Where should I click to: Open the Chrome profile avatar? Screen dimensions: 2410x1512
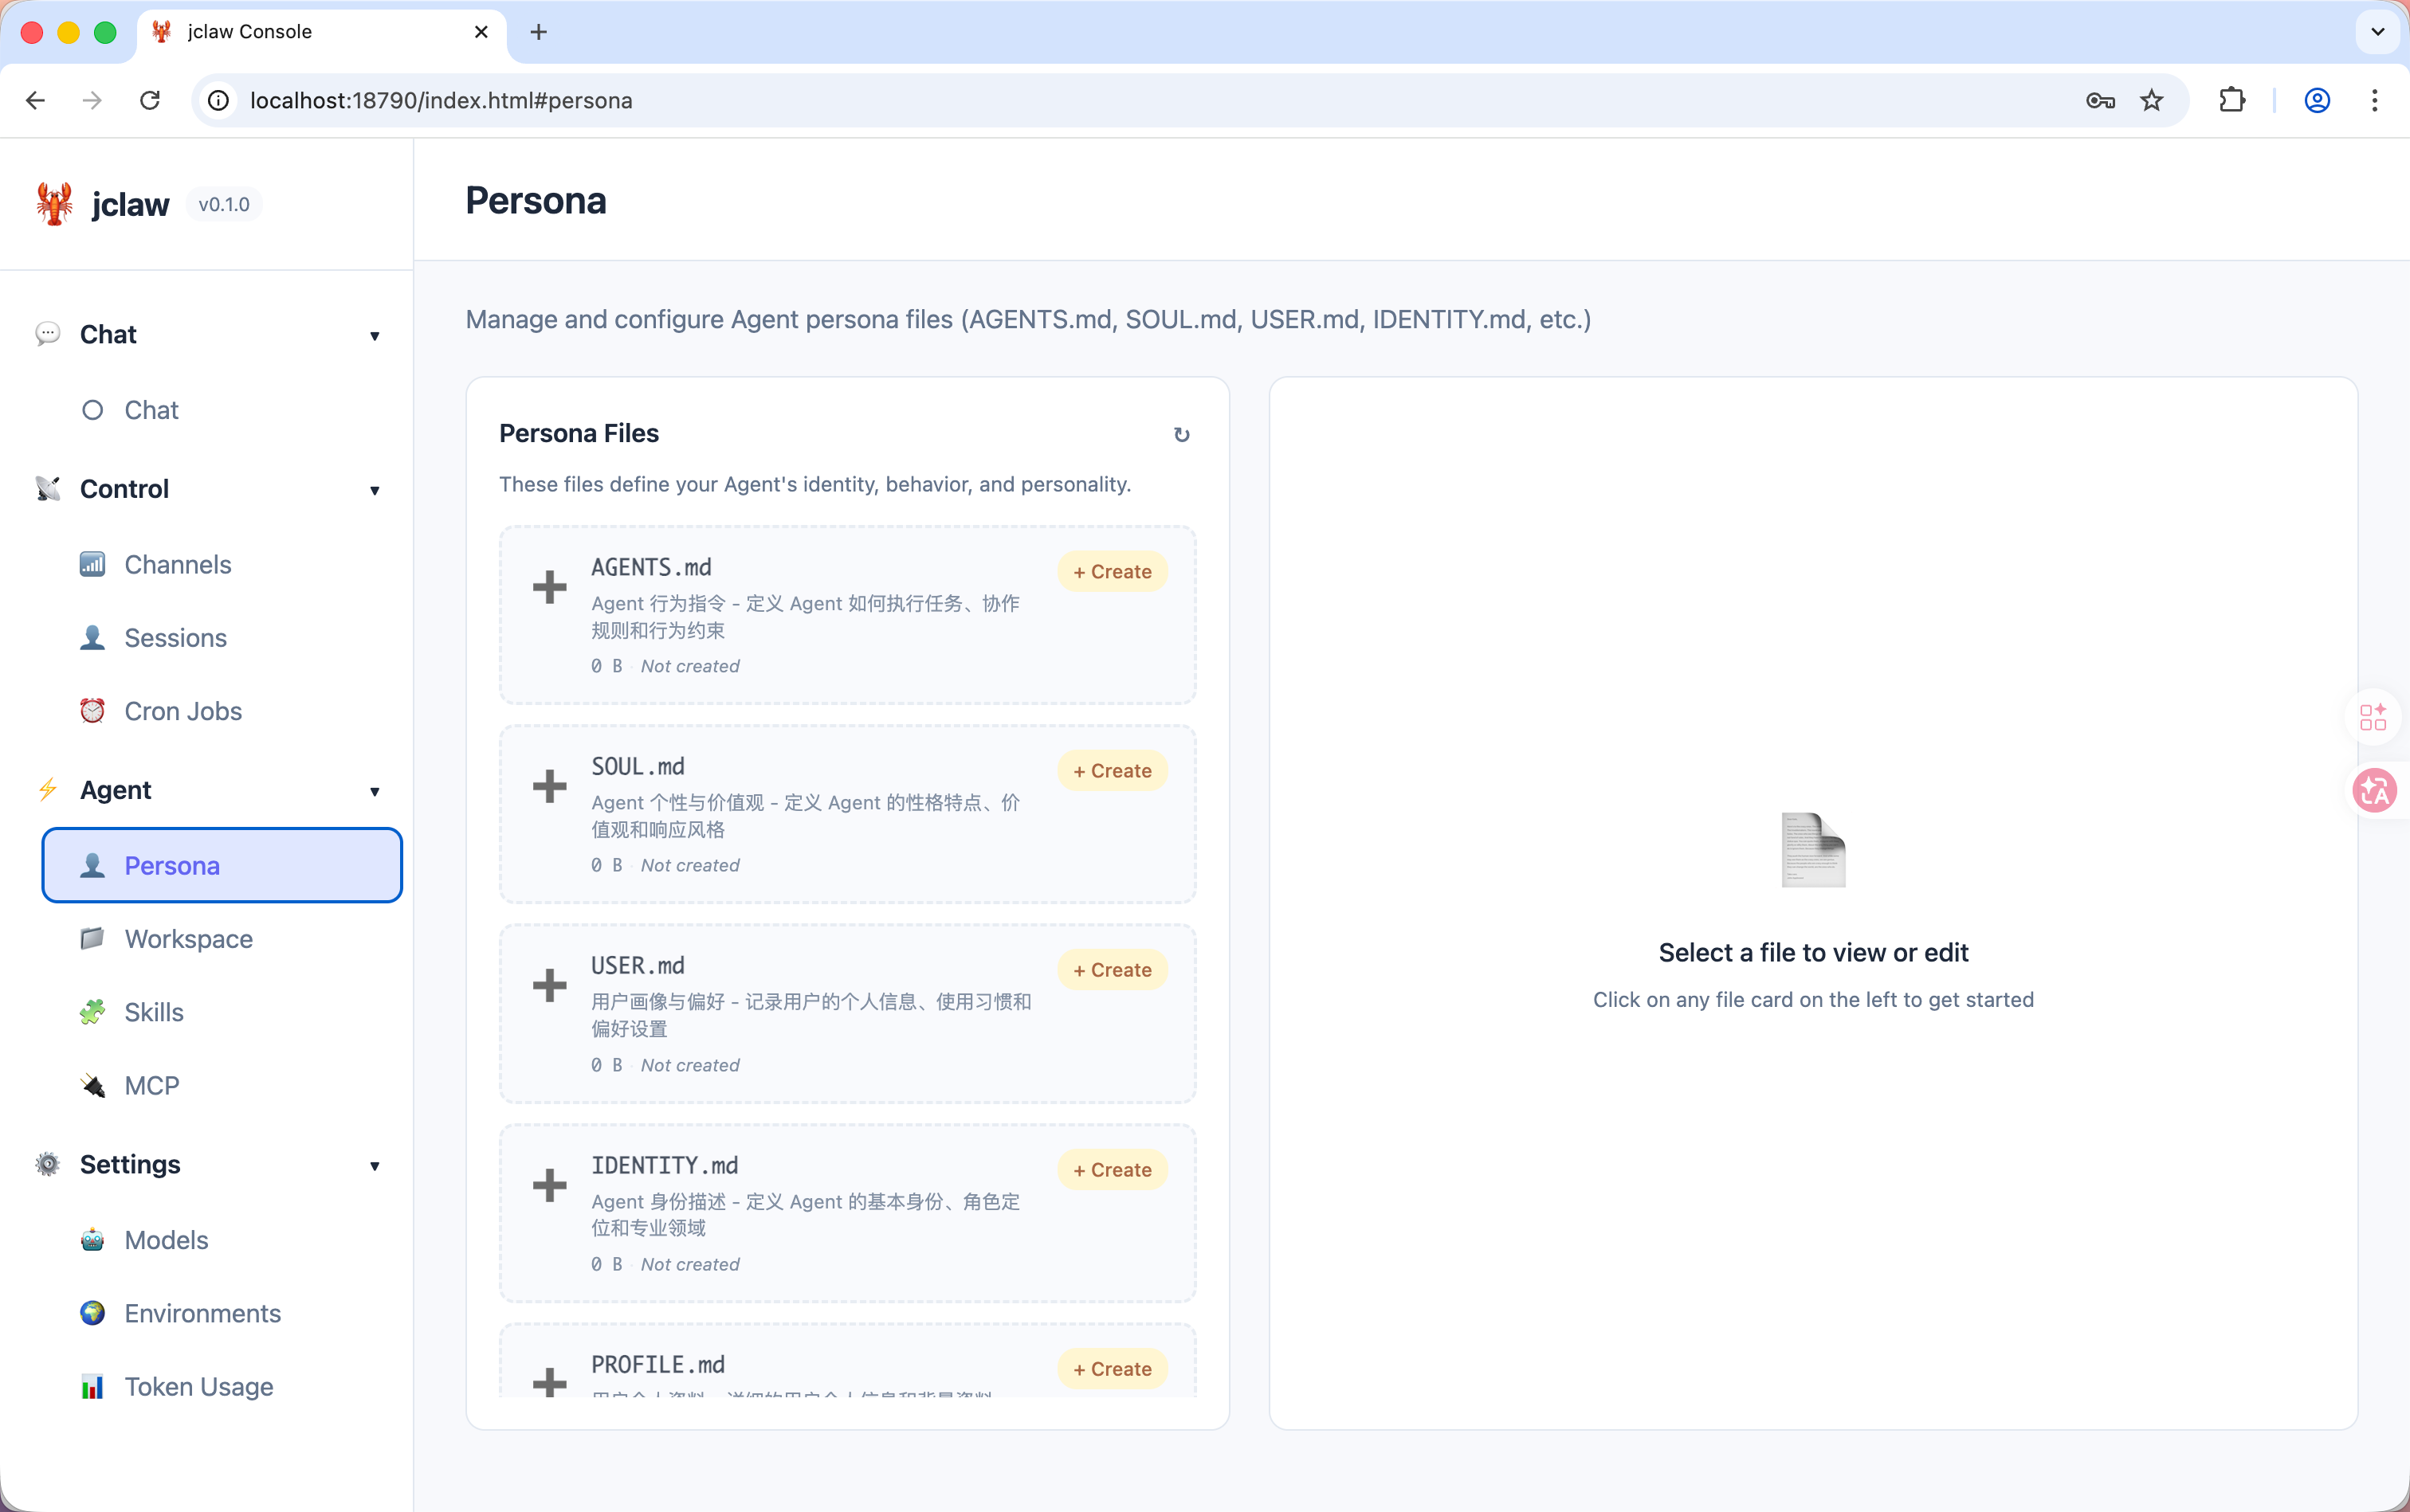tap(2317, 100)
